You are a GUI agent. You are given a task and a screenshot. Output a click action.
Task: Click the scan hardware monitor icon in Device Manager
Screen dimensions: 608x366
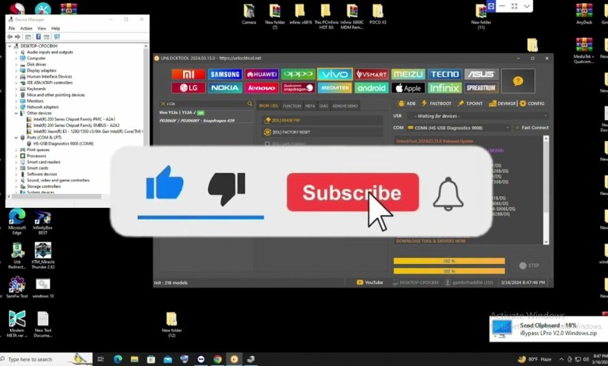coord(57,37)
